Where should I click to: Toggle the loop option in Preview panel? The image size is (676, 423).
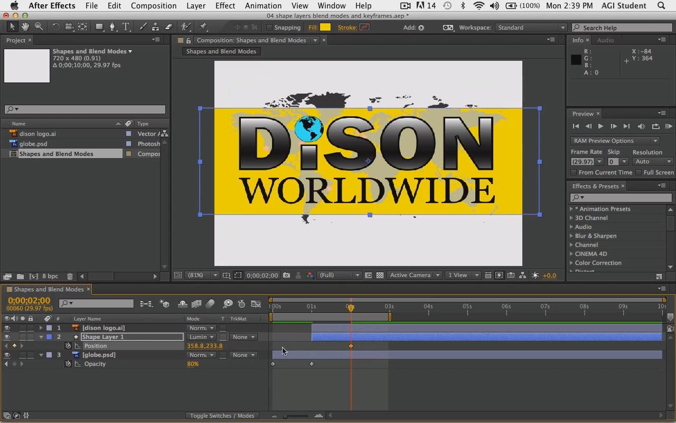tap(655, 126)
